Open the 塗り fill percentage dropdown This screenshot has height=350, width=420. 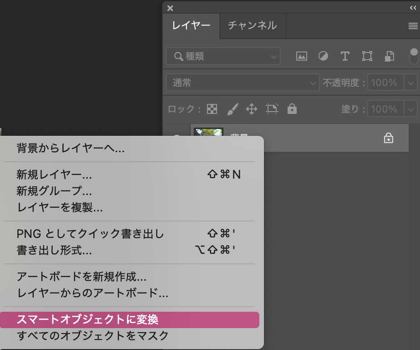pyautogui.click(x=411, y=109)
